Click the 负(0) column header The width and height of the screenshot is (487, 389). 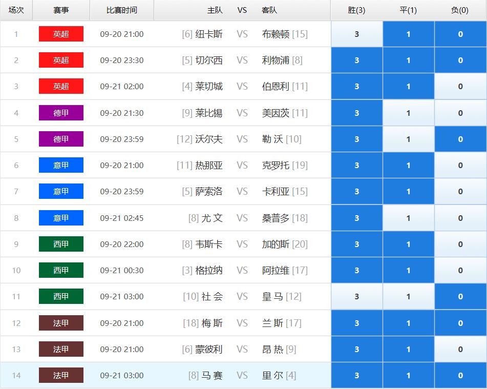[460, 10]
